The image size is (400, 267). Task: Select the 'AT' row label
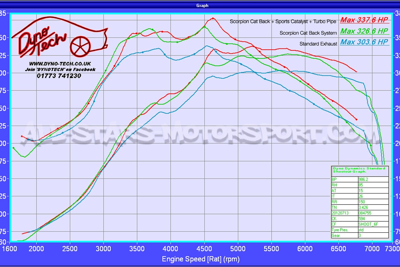click(344, 190)
